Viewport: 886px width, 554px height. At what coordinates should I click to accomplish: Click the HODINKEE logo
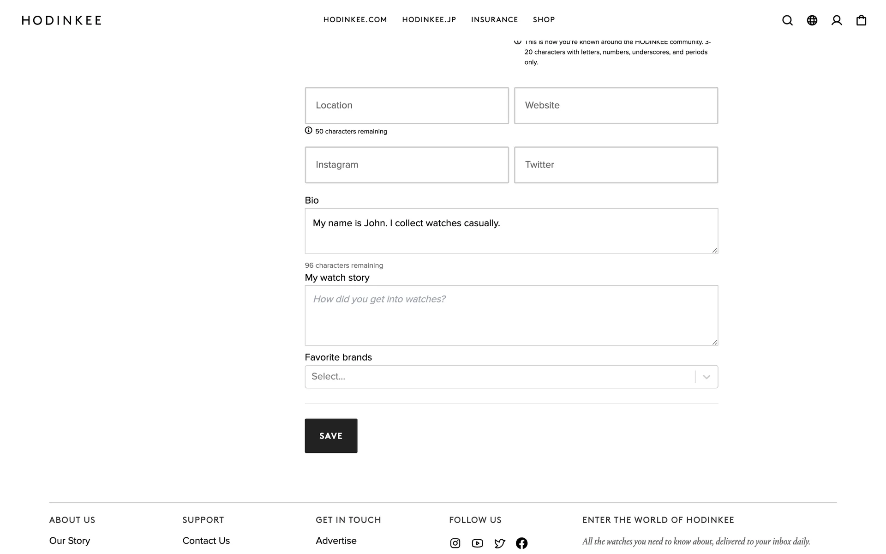pos(61,20)
